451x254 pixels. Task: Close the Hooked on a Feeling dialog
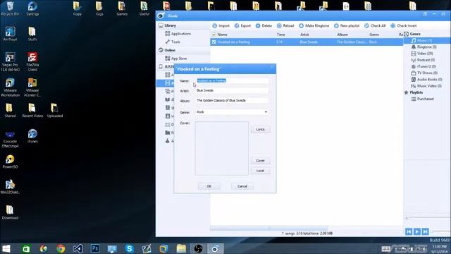pyautogui.click(x=272, y=68)
